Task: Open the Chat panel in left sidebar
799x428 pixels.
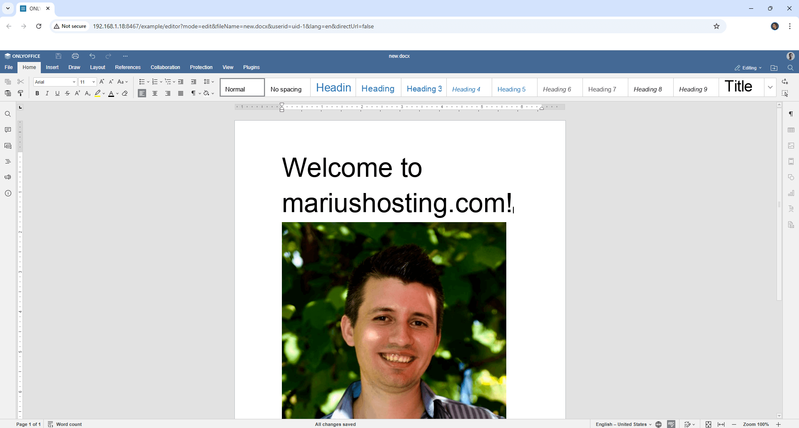Action: (x=7, y=146)
